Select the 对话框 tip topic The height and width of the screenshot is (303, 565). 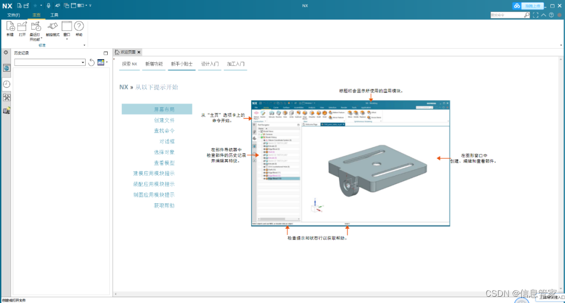tap(167, 142)
